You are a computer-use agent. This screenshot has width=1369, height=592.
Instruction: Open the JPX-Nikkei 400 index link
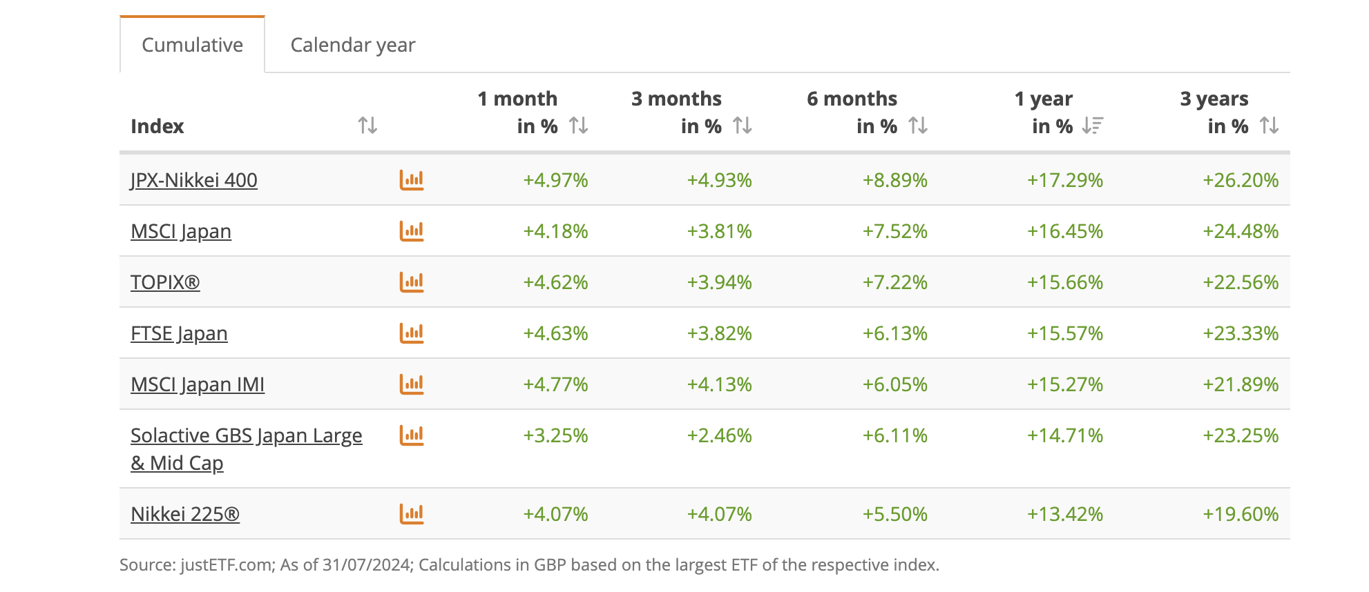click(194, 180)
